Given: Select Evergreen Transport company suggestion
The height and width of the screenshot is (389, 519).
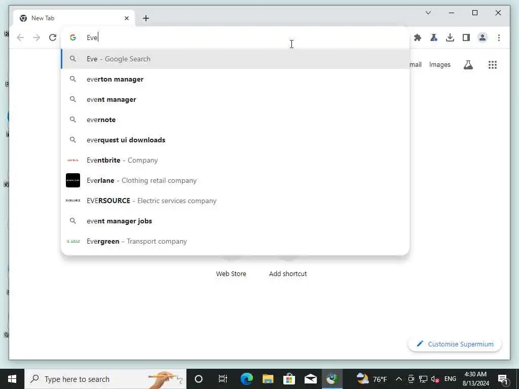Looking at the screenshot, I should point(235,241).
